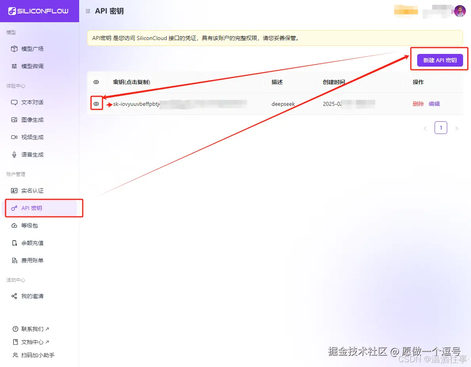
Task: Delete the deepseek key via 删除
Action: (418, 103)
